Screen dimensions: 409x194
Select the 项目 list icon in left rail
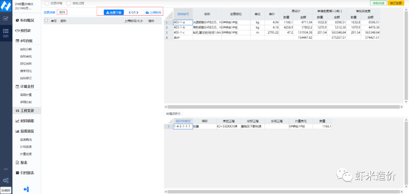[x=6, y=32]
